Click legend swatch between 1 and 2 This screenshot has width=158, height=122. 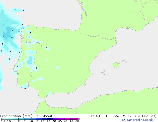tap(16, 119)
